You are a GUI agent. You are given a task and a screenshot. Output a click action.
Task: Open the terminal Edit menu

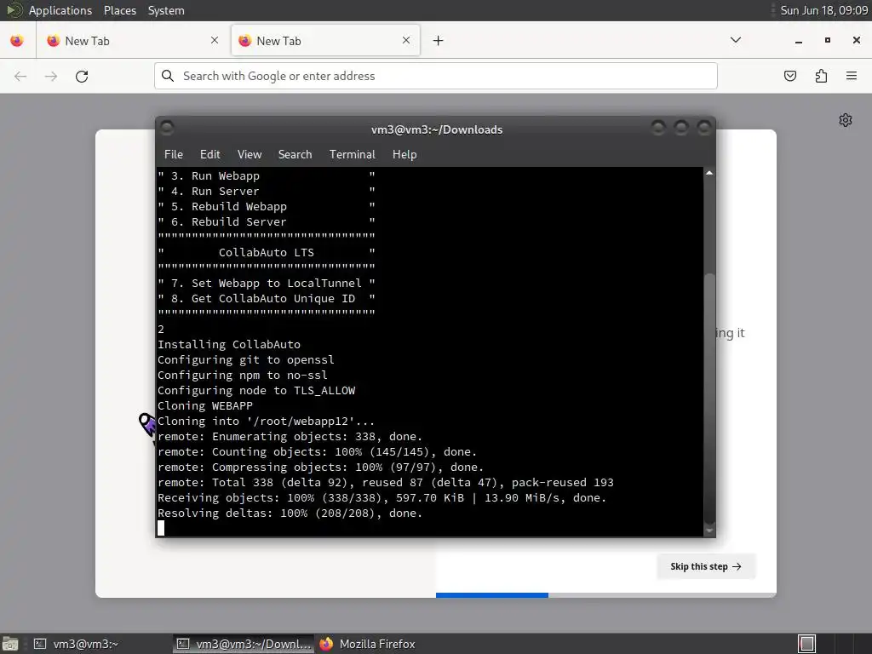(209, 155)
